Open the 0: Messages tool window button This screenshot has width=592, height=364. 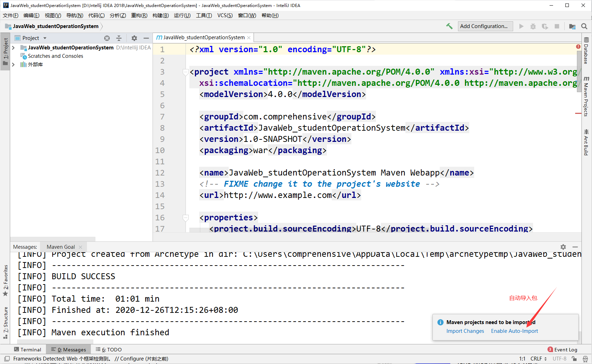pyautogui.click(x=69, y=350)
